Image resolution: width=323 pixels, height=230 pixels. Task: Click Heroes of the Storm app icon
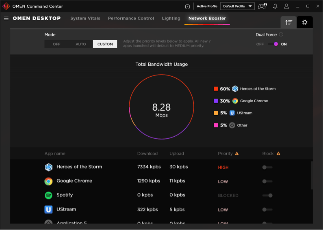click(x=48, y=167)
